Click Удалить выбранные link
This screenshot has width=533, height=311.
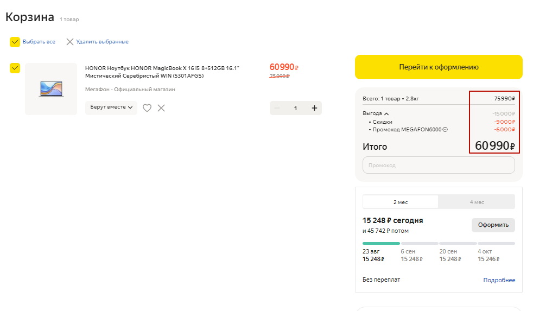click(103, 42)
